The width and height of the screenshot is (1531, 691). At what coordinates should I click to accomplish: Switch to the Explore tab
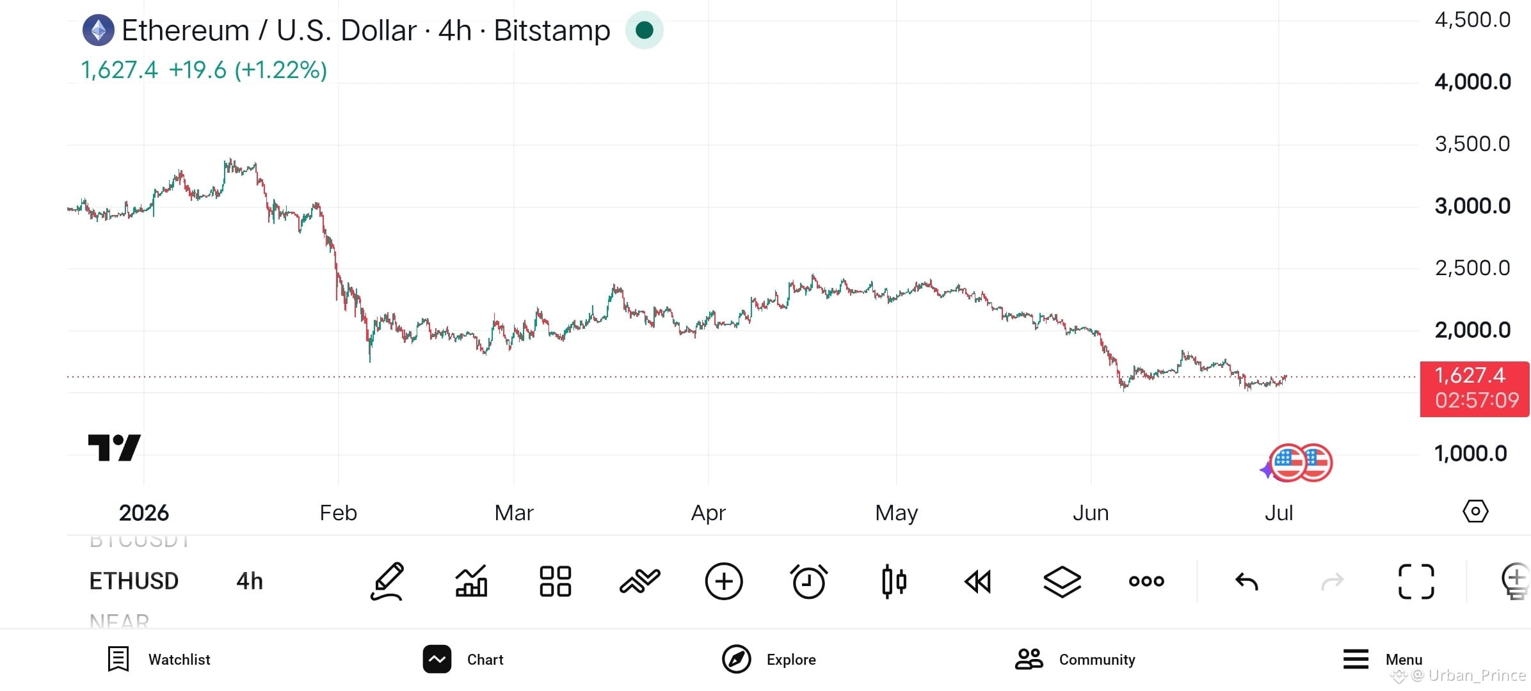coord(769,659)
